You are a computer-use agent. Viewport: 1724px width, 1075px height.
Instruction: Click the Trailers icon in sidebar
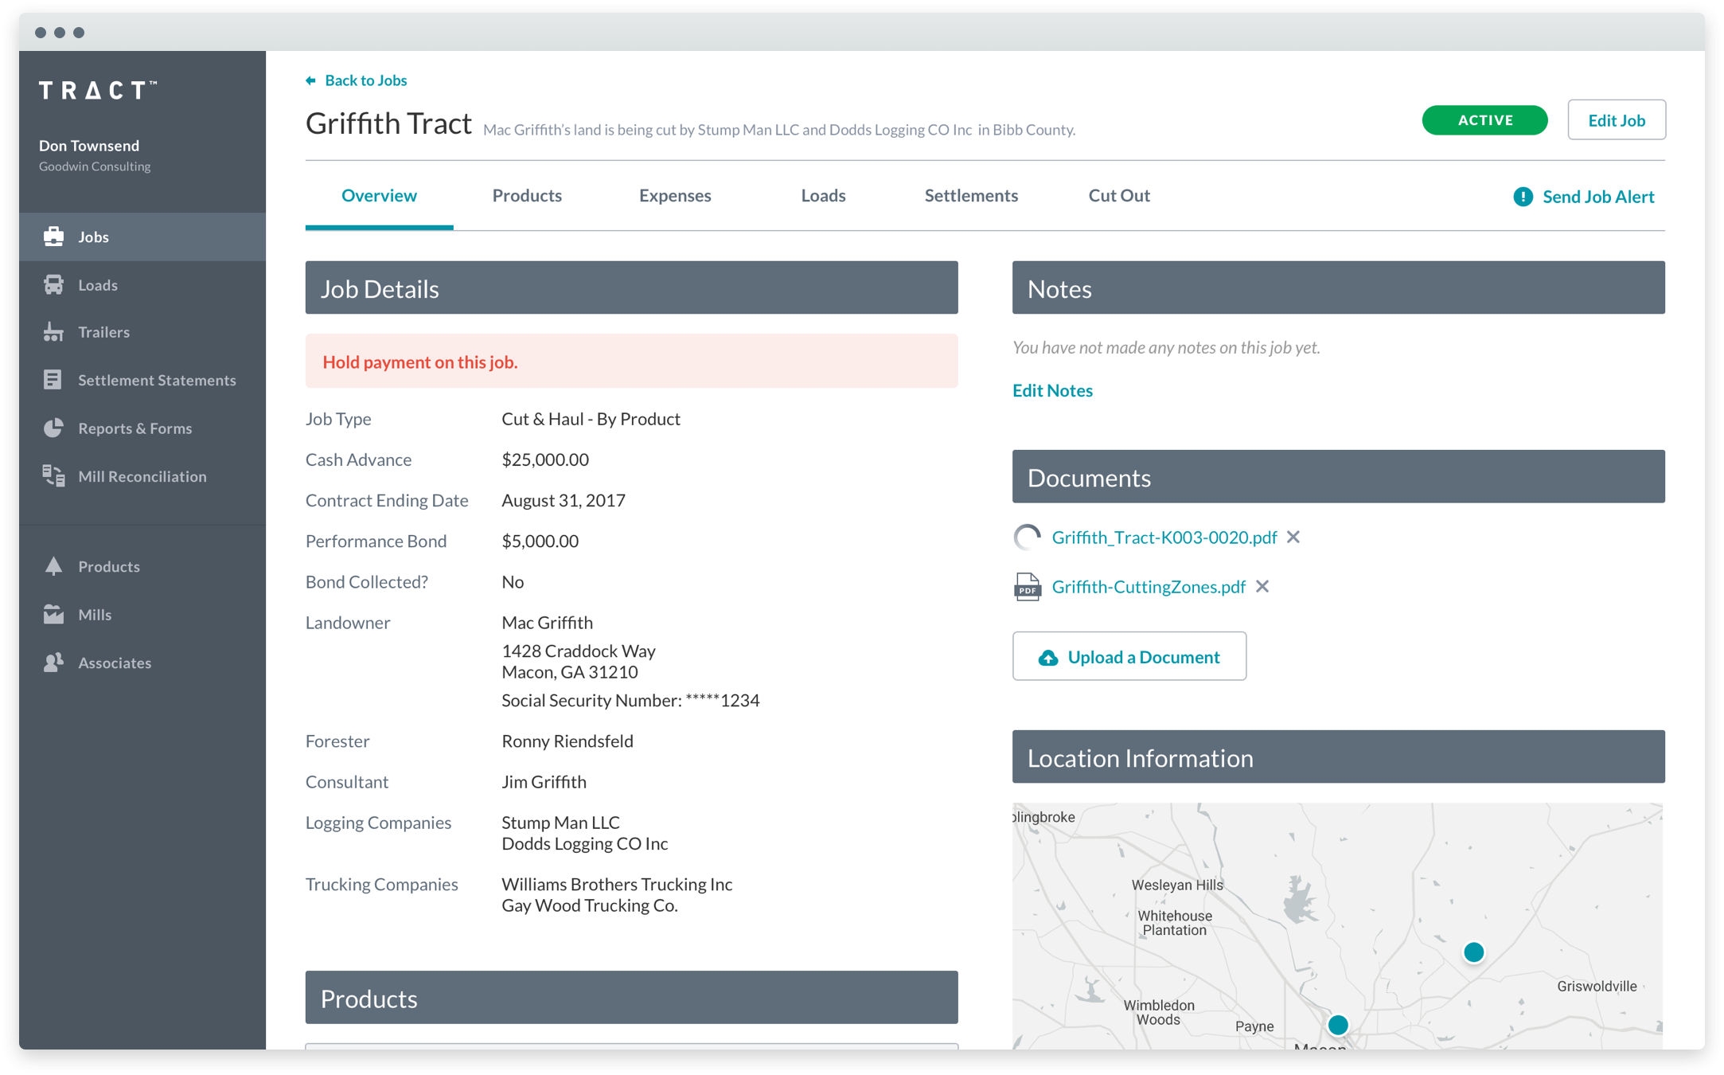coord(54,332)
